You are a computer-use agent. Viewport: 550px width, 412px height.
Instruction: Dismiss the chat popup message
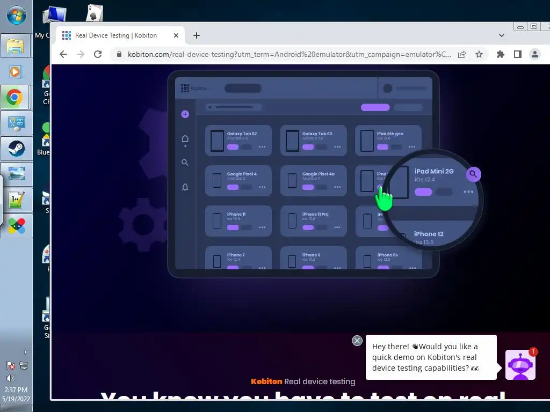point(357,341)
